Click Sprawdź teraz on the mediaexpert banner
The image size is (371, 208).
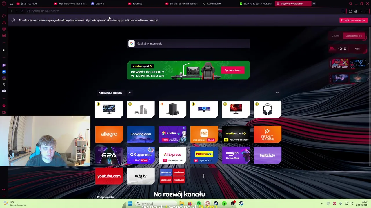point(233,70)
